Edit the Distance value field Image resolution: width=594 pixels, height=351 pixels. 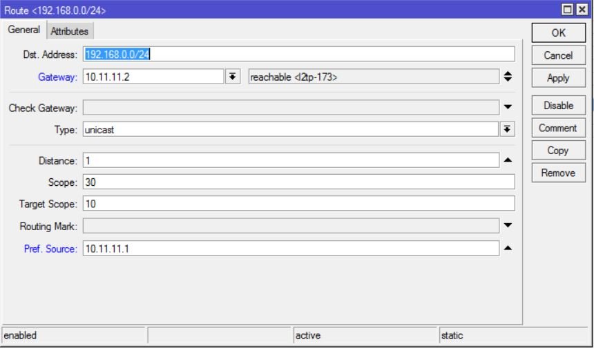(291, 160)
